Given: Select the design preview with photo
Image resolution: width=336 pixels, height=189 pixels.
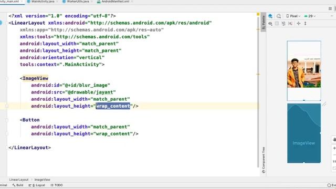Looking at the screenshot, I should (304, 70).
